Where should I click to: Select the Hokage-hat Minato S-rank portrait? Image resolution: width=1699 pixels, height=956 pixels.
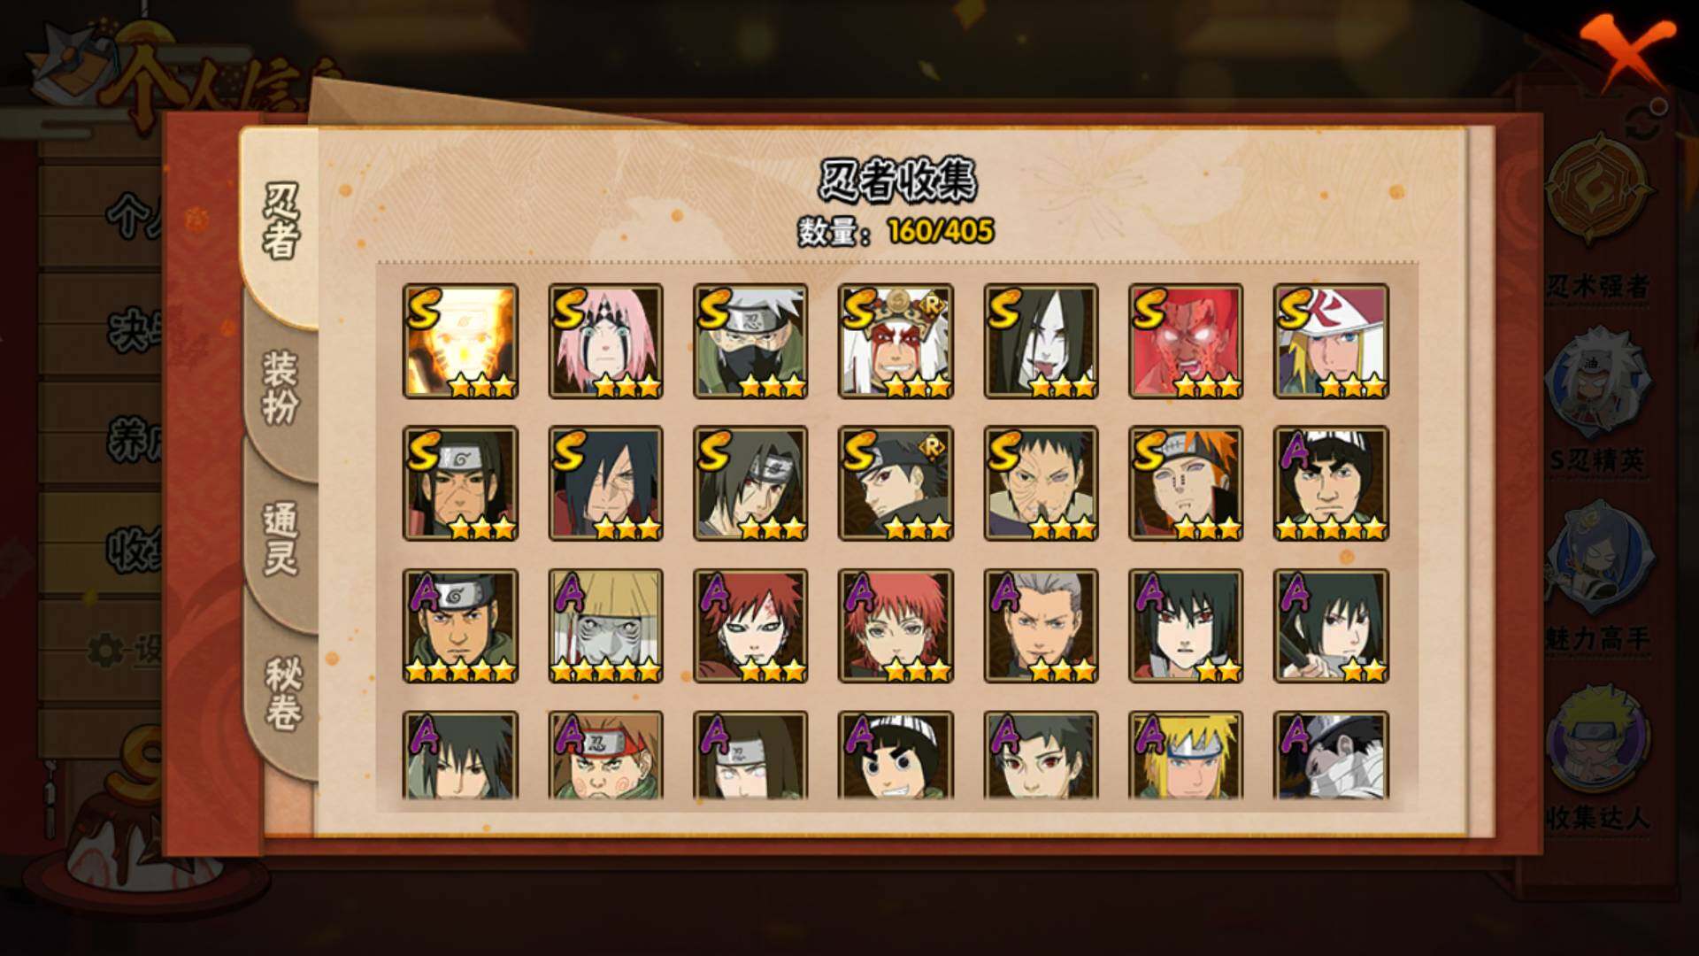tap(1331, 341)
